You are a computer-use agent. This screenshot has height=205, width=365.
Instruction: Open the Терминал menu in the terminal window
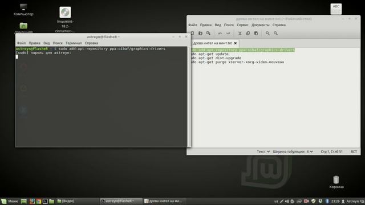coord(74,43)
